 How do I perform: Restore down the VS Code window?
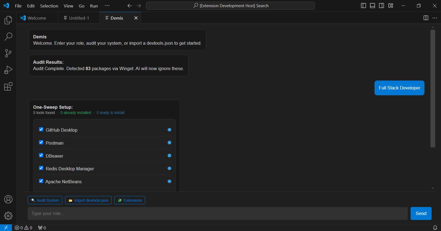(419, 6)
